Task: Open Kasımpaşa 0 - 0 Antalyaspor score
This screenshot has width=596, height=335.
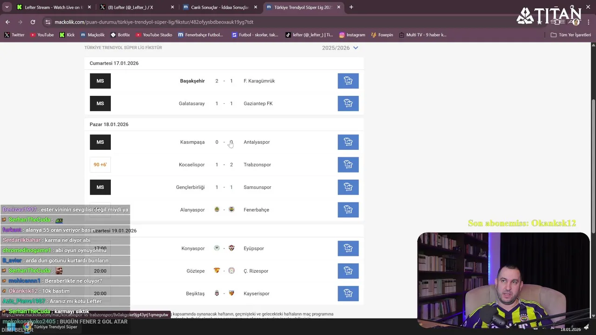Action: [x=224, y=142]
